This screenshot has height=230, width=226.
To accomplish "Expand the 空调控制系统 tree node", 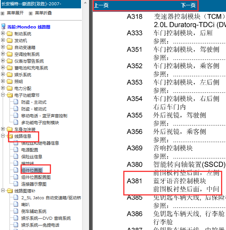I will click(x=3, y=54).
